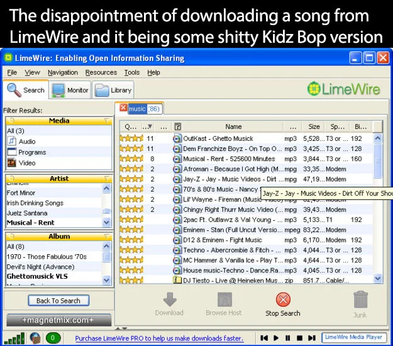Click Album list scroll up arrow
The height and width of the screenshot is (346, 393).
106,246
